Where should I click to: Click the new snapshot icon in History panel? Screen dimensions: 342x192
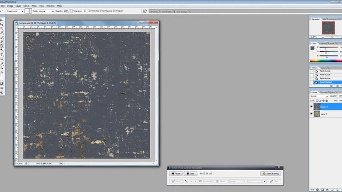(x=337, y=86)
